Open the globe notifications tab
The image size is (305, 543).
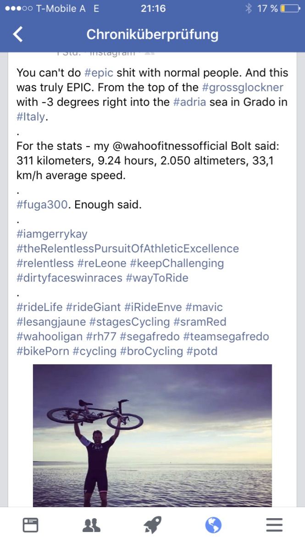(213, 525)
